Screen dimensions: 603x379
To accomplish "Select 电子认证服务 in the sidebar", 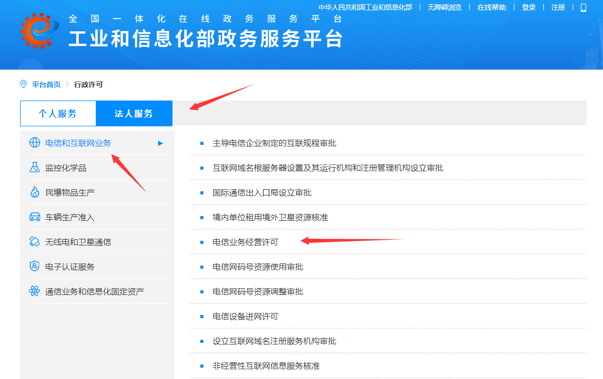I will 70,267.
